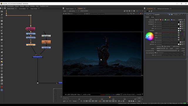Click the Node tab in Grade properties
Image resolution: width=188 pixels, height=106 pixels.
(152, 17)
